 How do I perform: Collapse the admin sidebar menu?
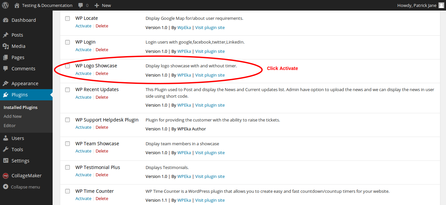tap(22, 187)
